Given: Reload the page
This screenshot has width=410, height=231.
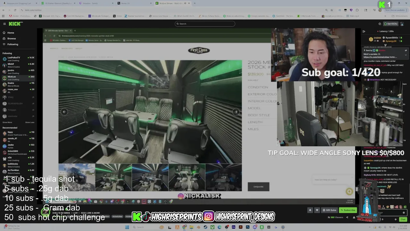Looking at the screenshot, I should point(15,10).
